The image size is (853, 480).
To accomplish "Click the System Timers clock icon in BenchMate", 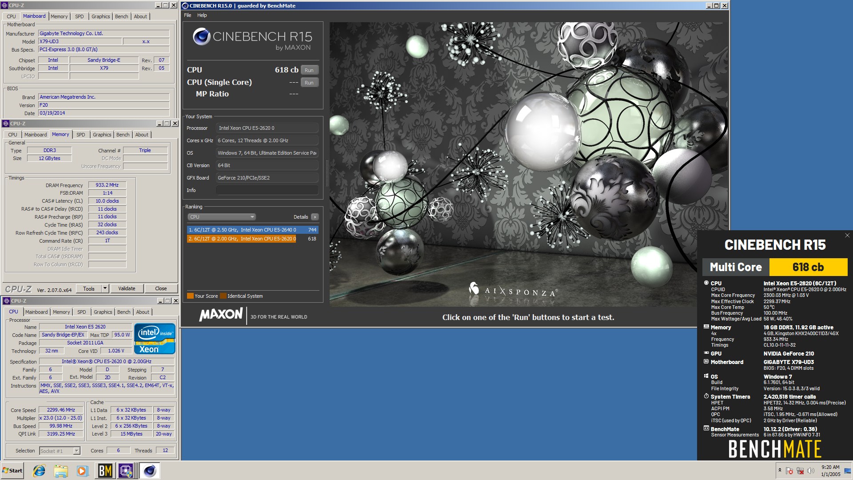I will pos(706,396).
